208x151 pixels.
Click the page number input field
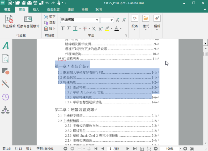(110, 149)
